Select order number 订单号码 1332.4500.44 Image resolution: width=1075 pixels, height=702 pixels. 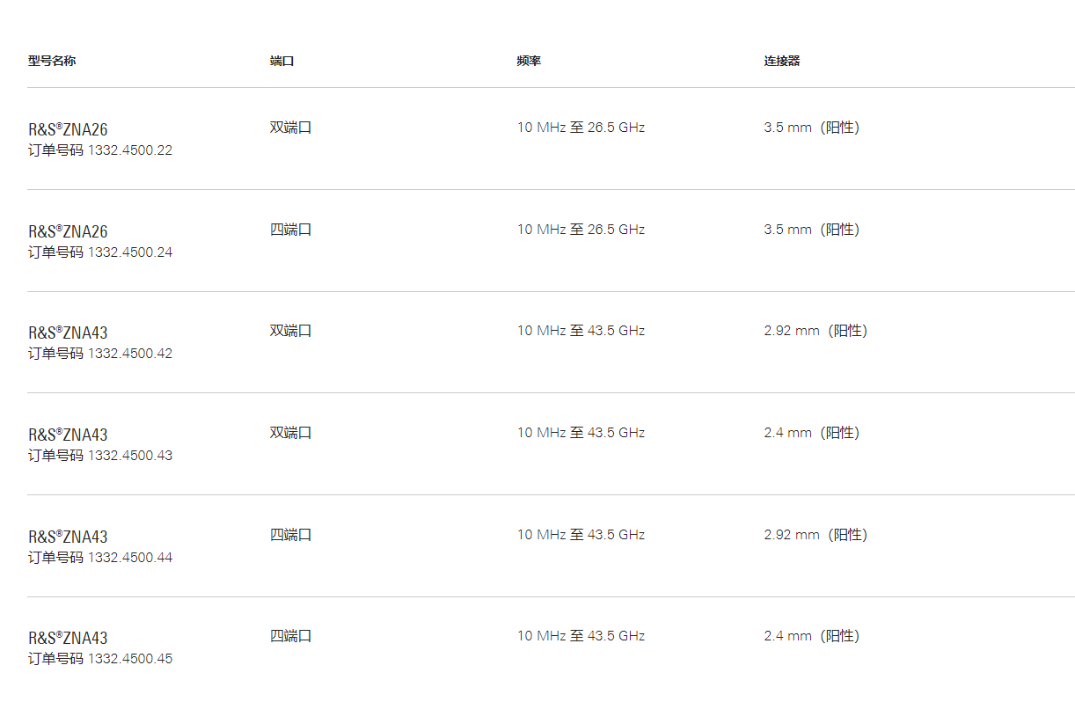tap(100, 558)
